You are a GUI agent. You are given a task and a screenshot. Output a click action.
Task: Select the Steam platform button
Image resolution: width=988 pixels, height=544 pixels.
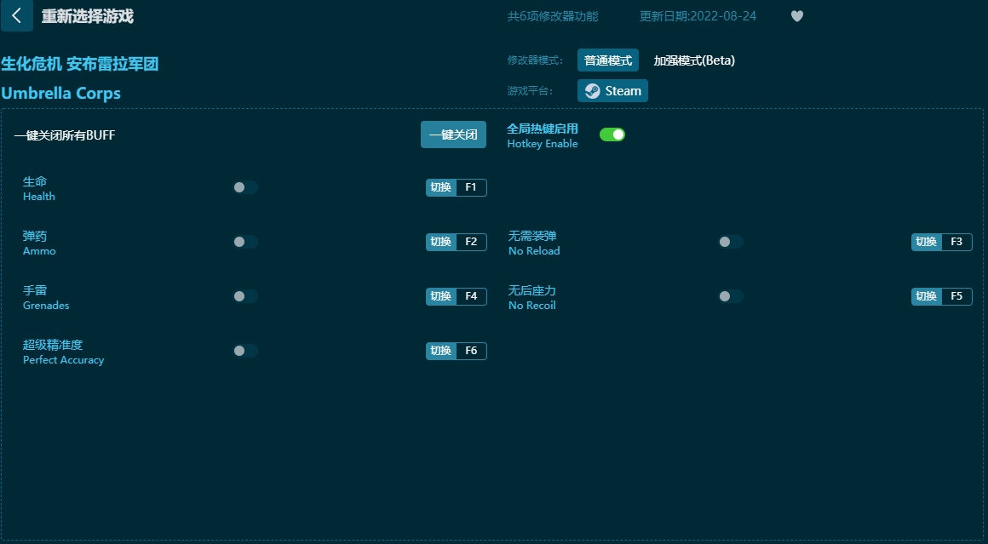[612, 90]
